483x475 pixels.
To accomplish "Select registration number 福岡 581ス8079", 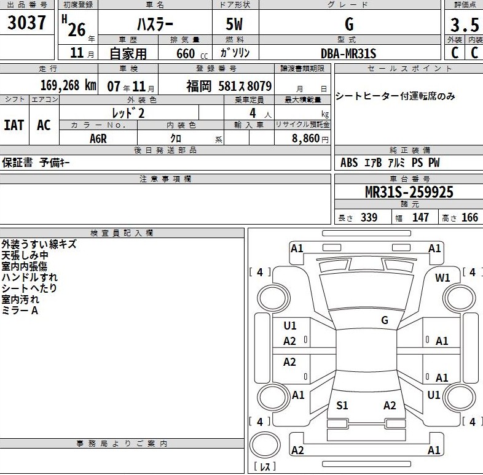I will (229, 86).
